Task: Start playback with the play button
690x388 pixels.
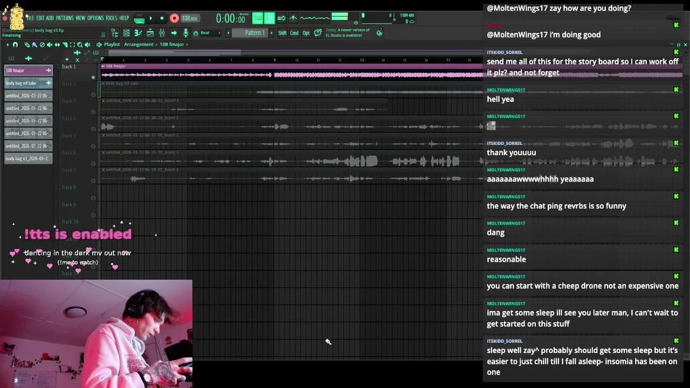Action: (x=151, y=18)
